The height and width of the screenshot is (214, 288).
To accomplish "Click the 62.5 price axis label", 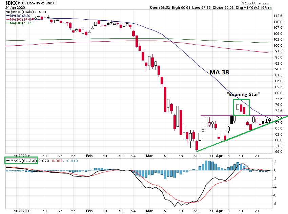I will [279, 135].
